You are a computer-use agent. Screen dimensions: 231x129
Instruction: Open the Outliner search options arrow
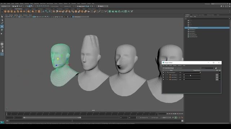(229, 19)
